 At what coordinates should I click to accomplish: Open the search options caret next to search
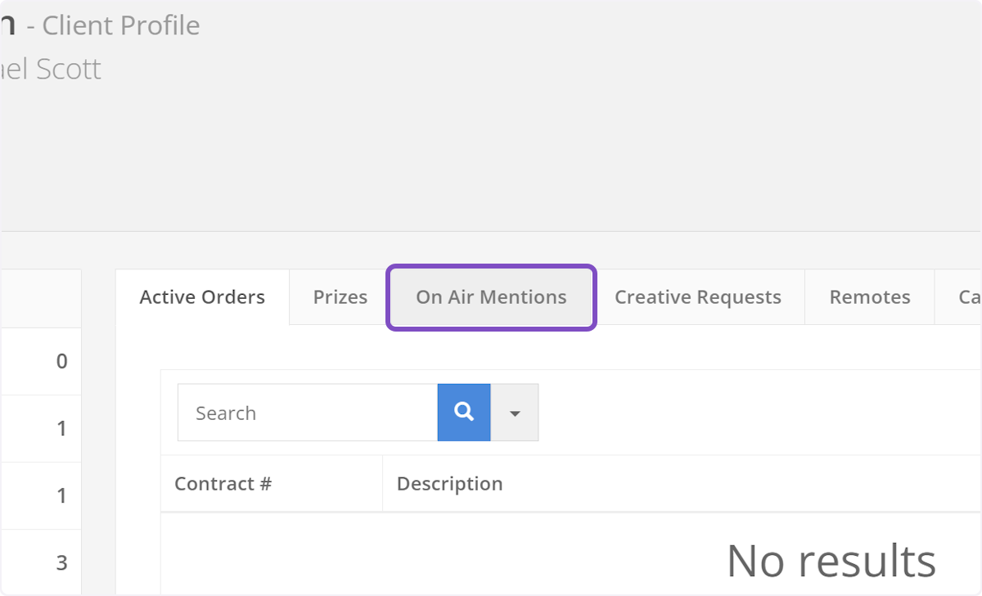pos(514,412)
